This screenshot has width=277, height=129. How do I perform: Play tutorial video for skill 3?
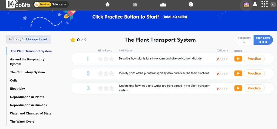click(238, 88)
